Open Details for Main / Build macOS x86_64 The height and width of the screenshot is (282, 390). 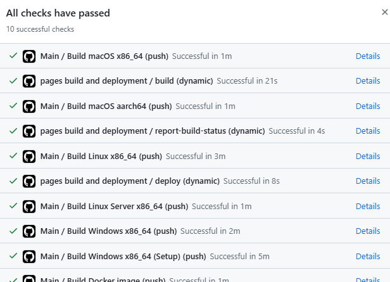tap(367, 56)
